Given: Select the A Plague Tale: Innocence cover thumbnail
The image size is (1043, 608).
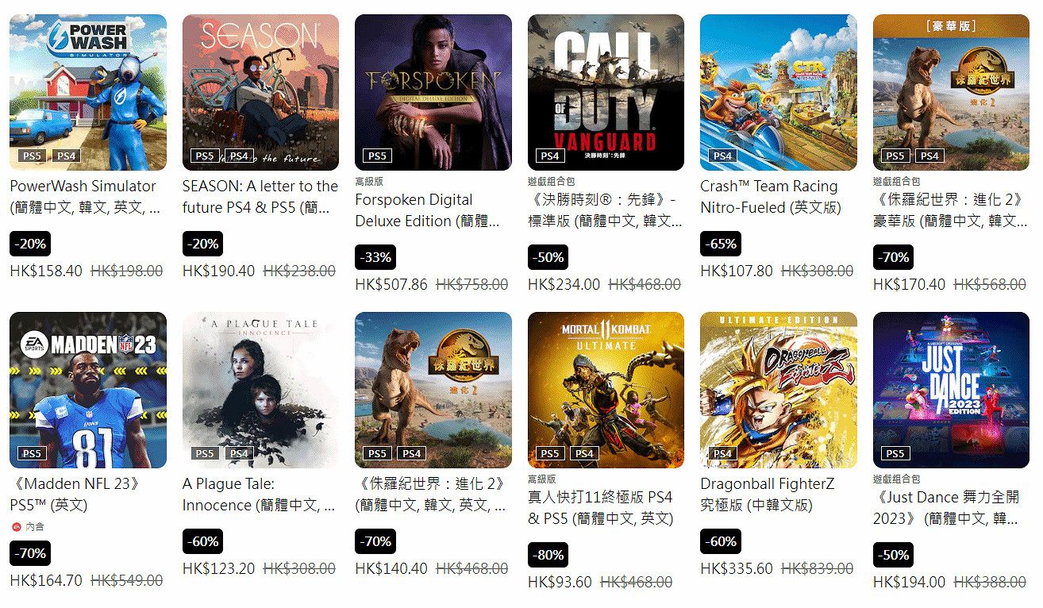Looking at the screenshot, I should [x=260, y=390].
